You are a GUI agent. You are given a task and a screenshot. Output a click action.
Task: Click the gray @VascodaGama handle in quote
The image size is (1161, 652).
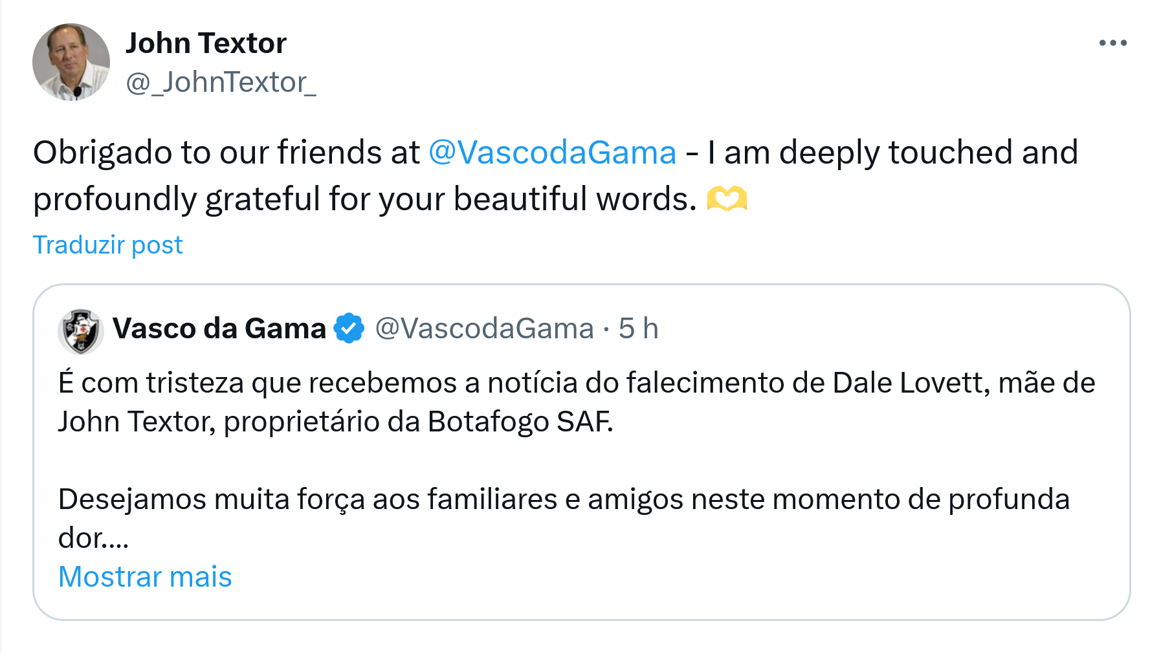click(x=484, y=329)
